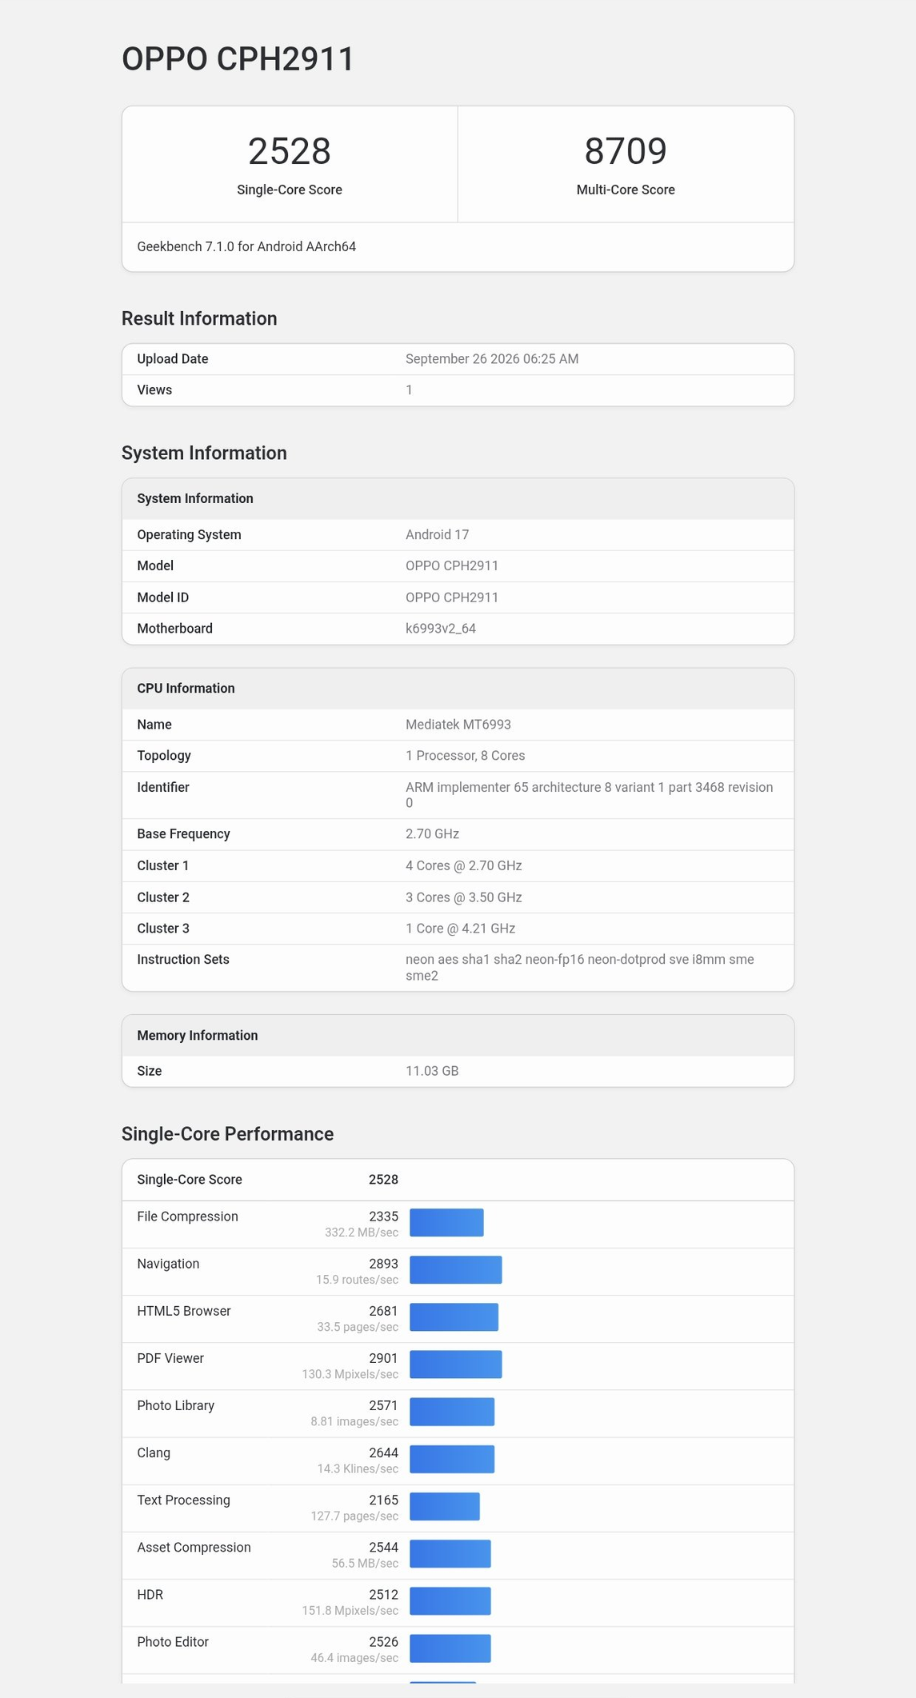Select the 2528 single-core score number
This screenshot has width=916, height=1698.
click(290, 151)
